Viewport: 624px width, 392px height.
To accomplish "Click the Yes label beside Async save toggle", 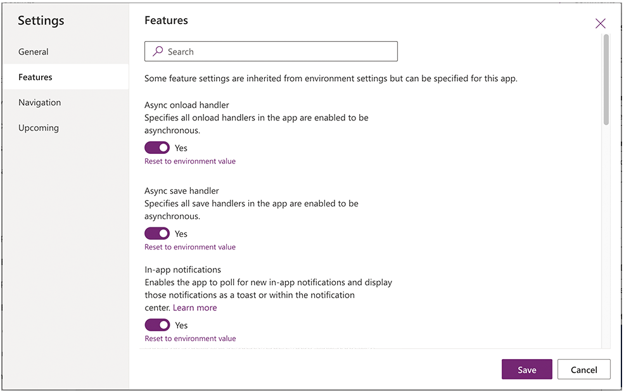I will click(181, 234).
